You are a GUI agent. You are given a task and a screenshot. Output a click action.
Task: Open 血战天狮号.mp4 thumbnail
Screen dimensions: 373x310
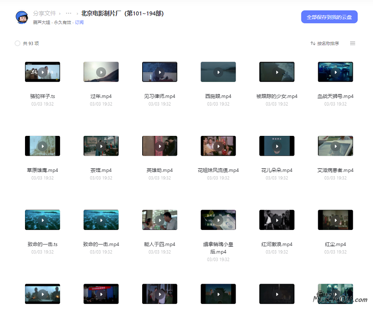click(x=335, y=72)
